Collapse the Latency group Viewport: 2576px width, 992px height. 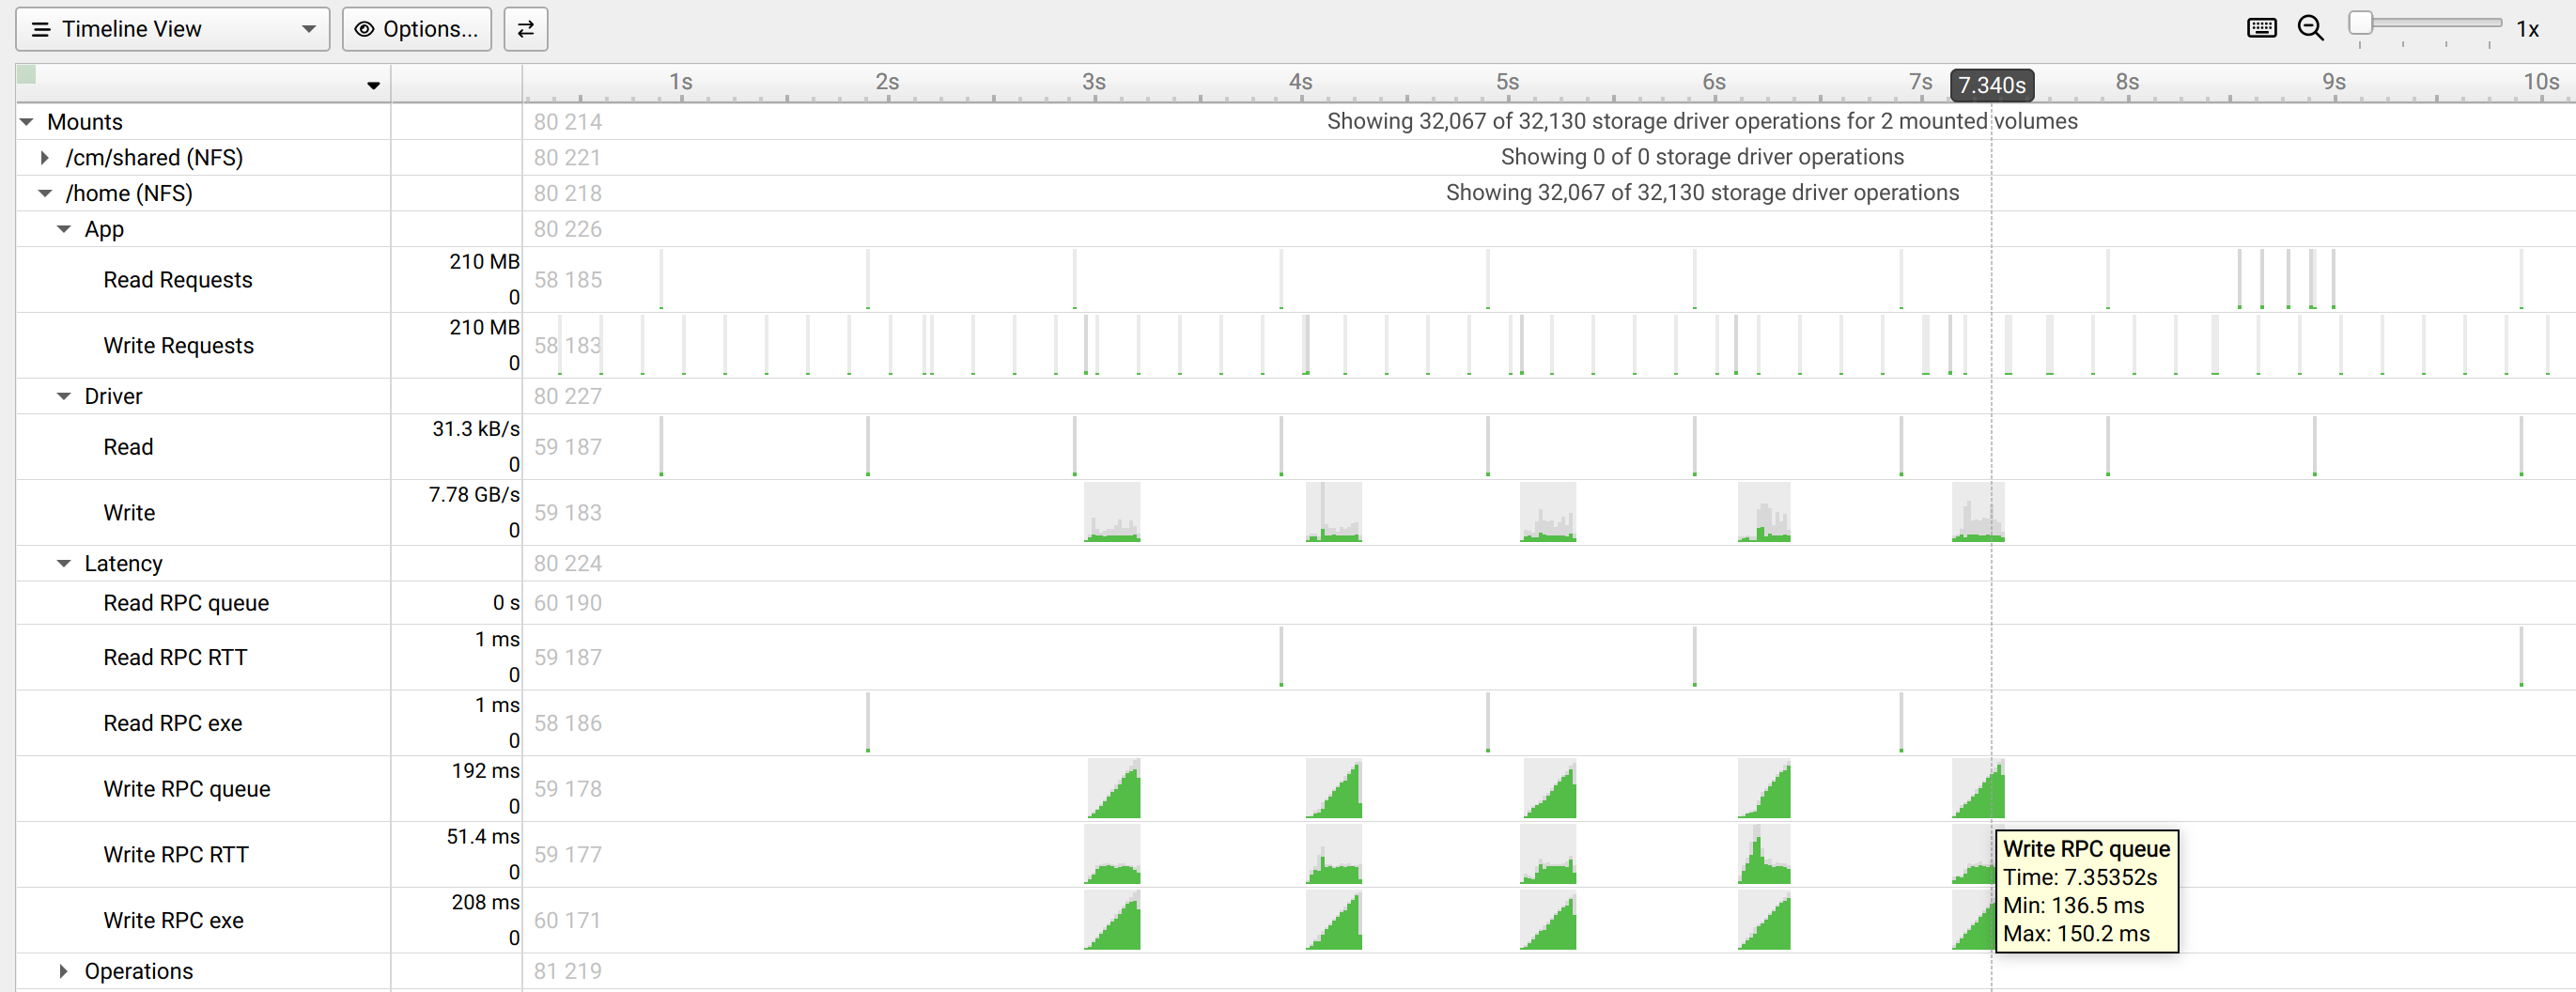[x=64, y=564]
